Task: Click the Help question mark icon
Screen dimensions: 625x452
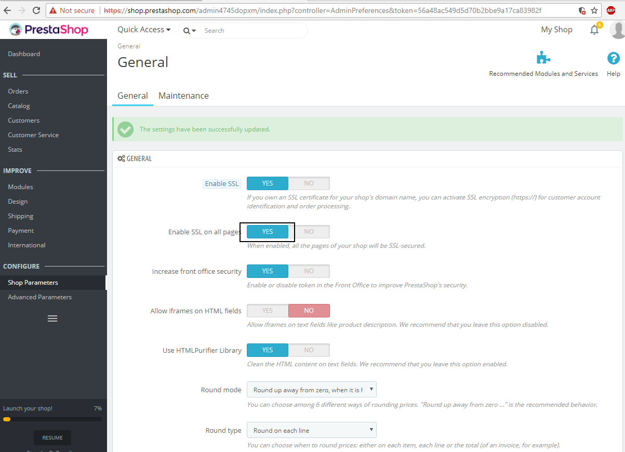Action: pyautogui.click(x=614, y=58)
